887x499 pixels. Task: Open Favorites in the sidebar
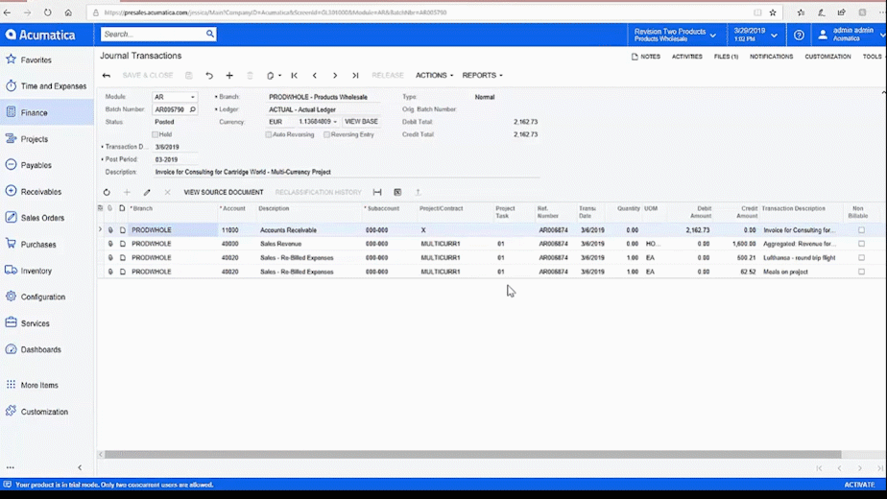pyautogui.click(x=36, y=59)
